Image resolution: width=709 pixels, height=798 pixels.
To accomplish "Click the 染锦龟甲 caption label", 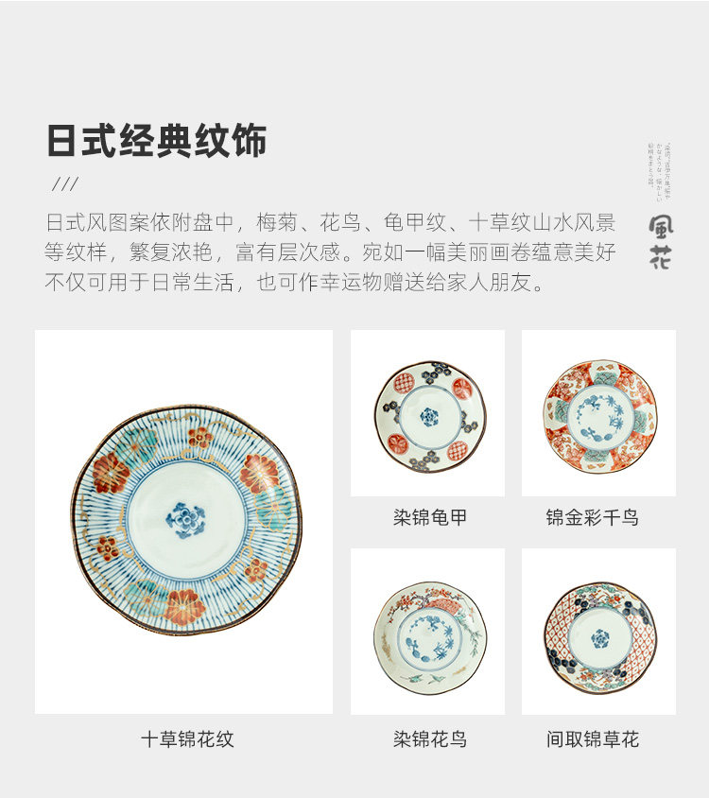I will coord(430,517).
